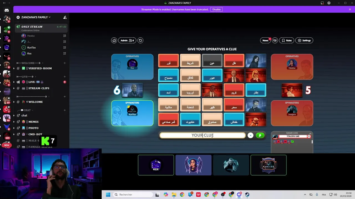Click the game log scrollbar
355x199 pixels.
coord(312,142)
